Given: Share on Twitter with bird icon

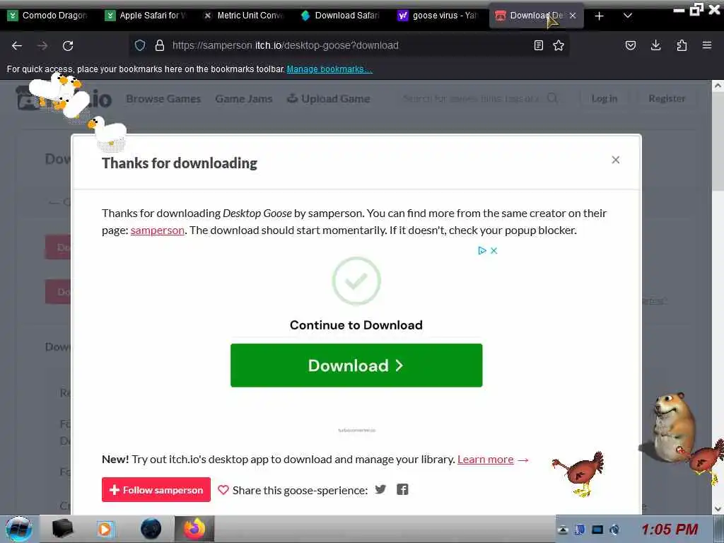Looking at the screenshot, I should point(380,489).
